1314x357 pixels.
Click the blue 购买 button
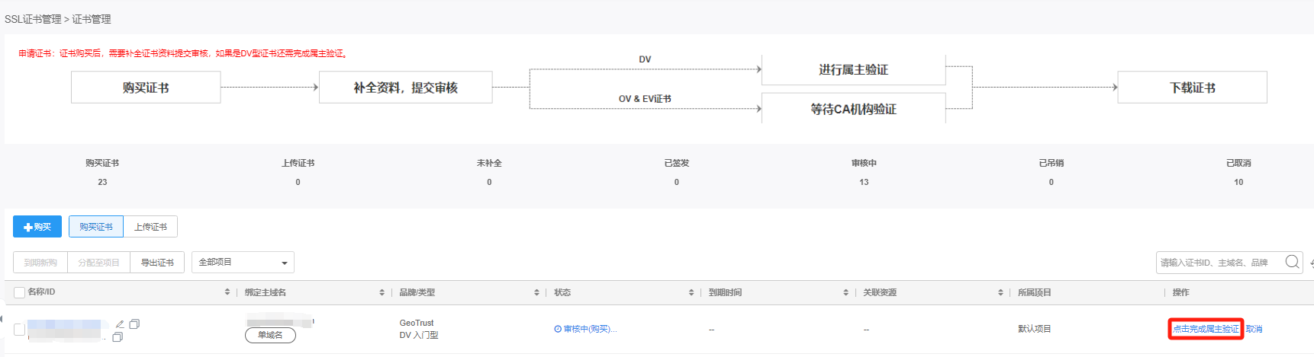coord(37,227)
